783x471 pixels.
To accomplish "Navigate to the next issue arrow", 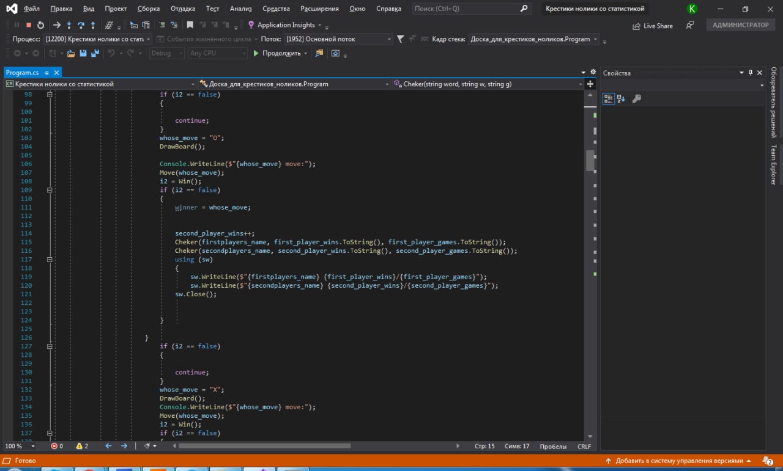I will (124, 446).
